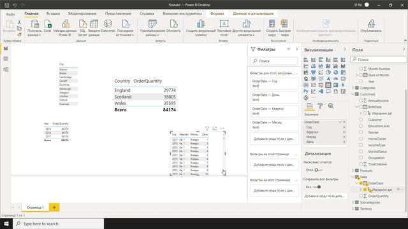
Task: Select the Python visual icon
Action: click(x=306, y=92)
